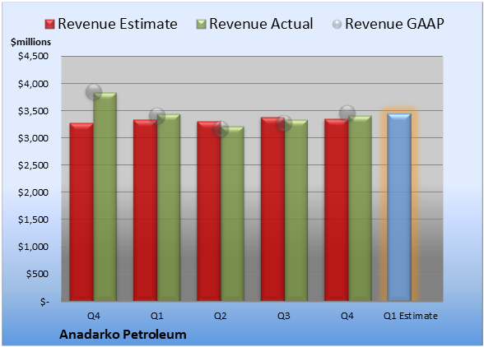Select the green Revenue Actual bar above Q1

pos(169,207)
